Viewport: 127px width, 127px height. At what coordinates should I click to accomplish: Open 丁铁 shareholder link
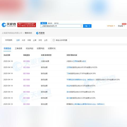pos(68,74)
